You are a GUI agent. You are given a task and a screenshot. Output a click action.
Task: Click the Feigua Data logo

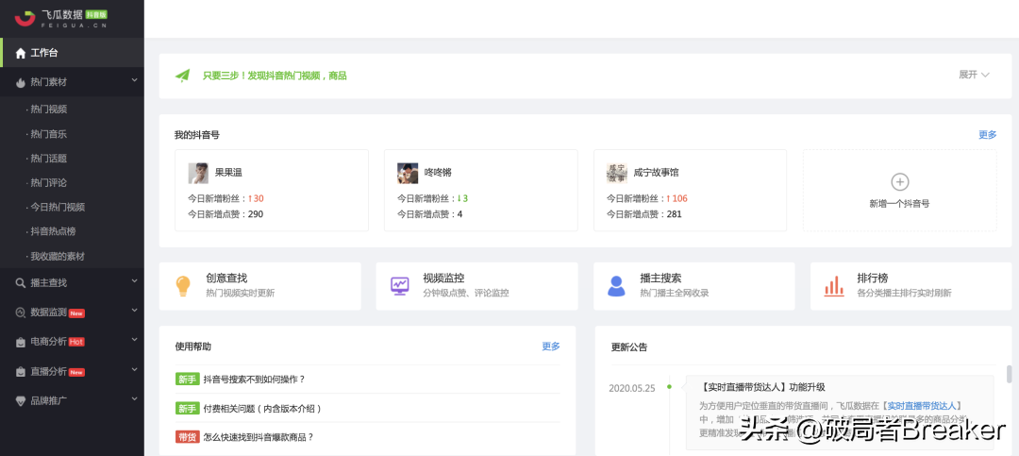click(x=61, y=18)
